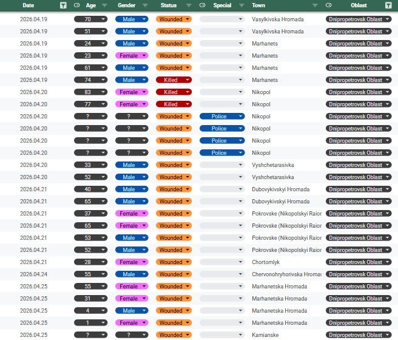Viewport: 398px width, 340px height.
Task: Open the unknown gender dropdown in Kamianske row
Action: [x=132, y=335]
